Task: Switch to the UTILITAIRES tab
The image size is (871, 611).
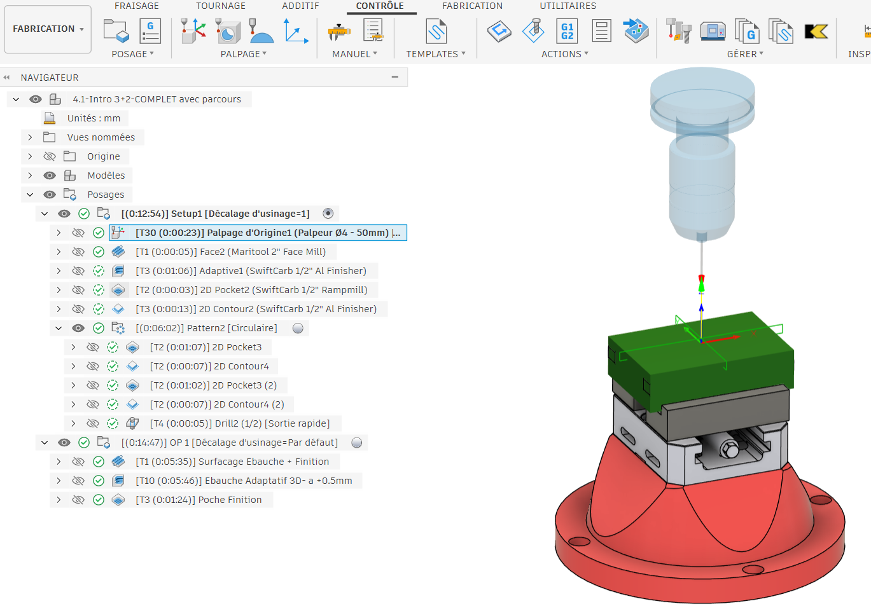Action: [x=568, y=6]
